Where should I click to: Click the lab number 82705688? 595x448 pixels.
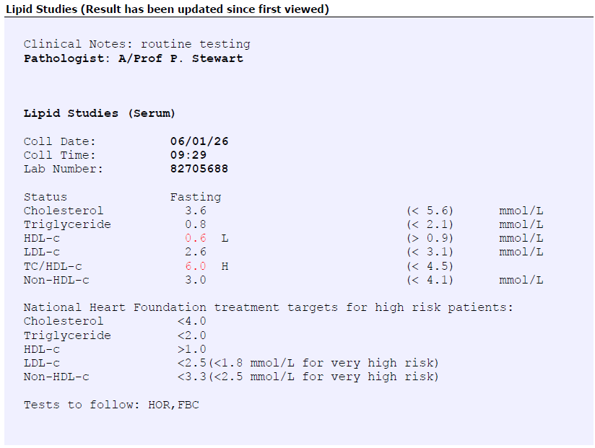pos(199,169)
